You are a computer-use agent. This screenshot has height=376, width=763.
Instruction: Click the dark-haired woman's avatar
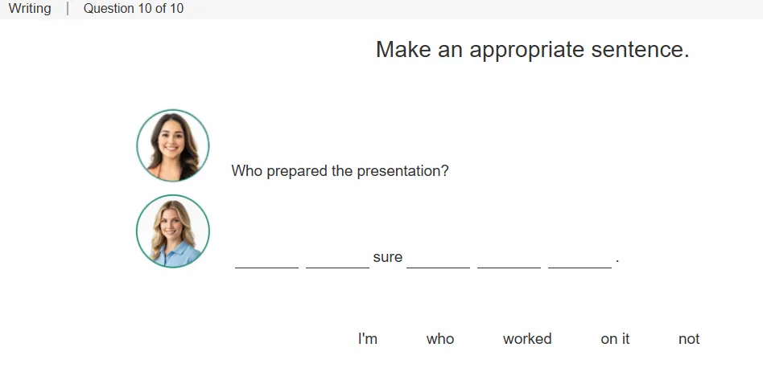point(173,145)
